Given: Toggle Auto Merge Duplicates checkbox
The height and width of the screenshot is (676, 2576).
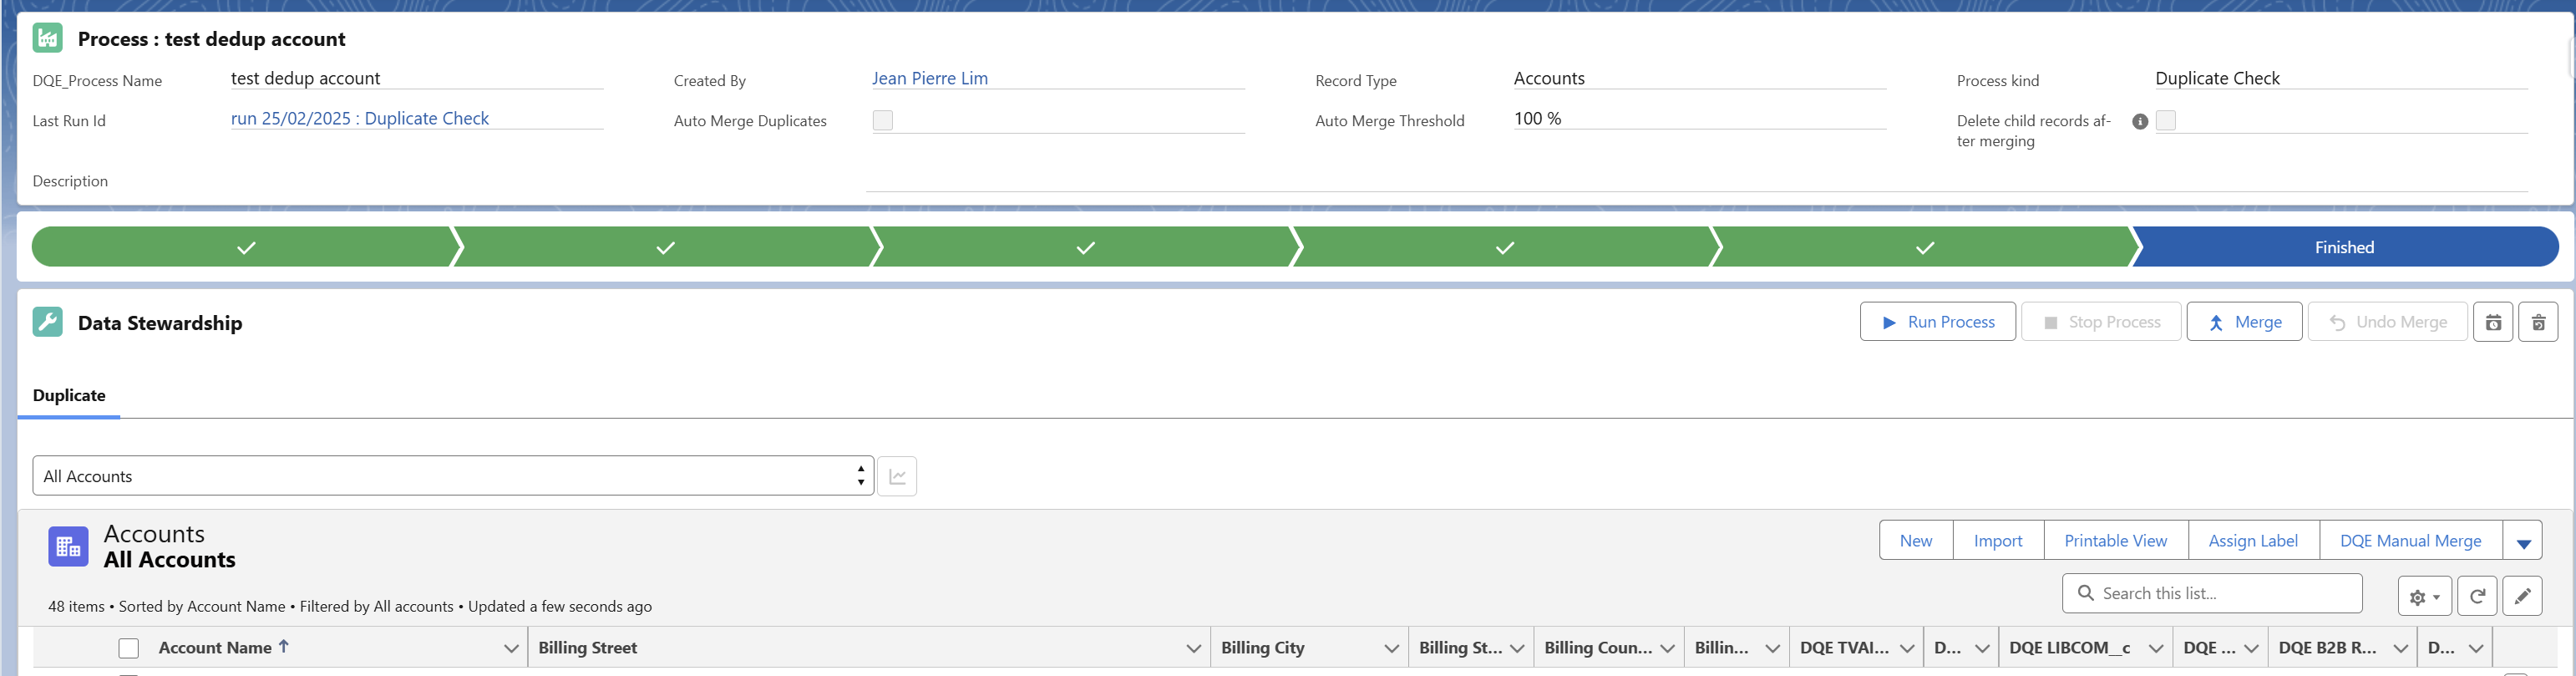Looking at the screenshot, I should click(883, 120).
